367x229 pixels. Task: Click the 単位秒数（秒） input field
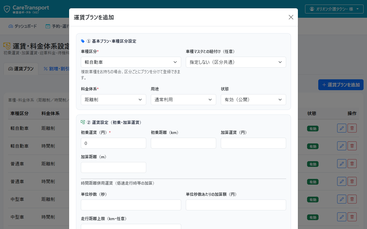(x=131, y=205)
